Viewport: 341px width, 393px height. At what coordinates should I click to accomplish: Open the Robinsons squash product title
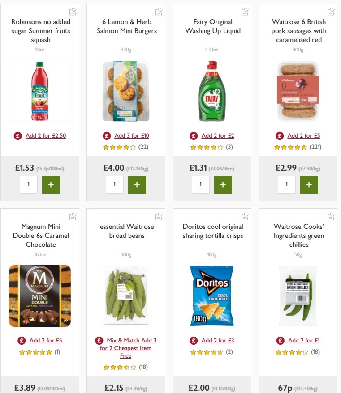40,30
